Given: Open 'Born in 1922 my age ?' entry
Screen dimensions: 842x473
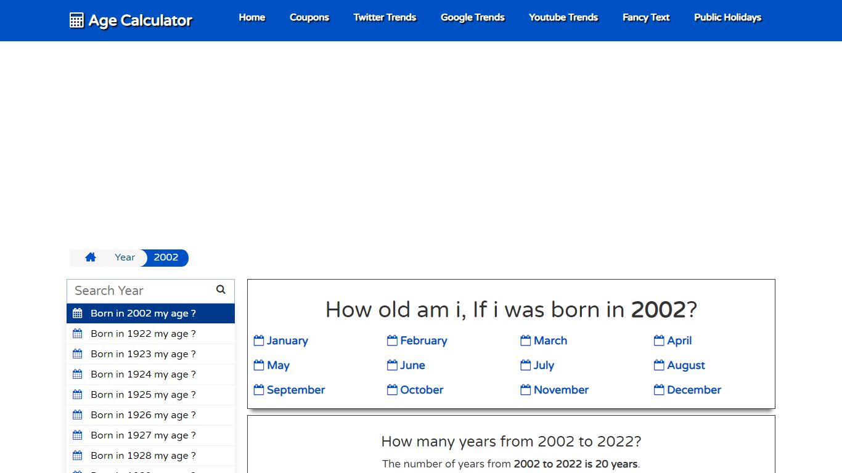Looking at the screenshot, I should pos(150,334).
